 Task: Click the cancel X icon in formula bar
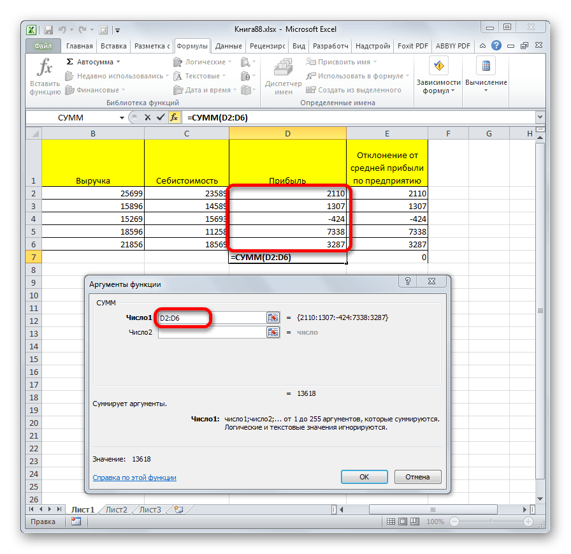(x=147, y=117)
